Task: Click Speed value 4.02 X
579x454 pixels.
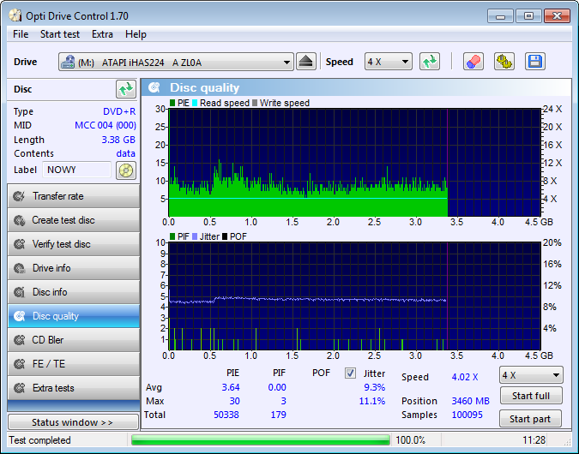Action: [x=465, y=377]
